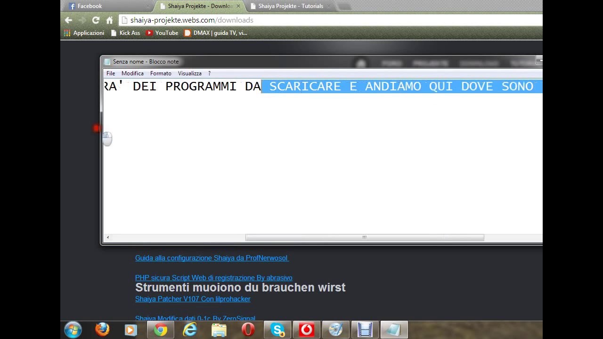
Task: Open PHP sicura Script Web di registrazione link
Action: [214, 278]
